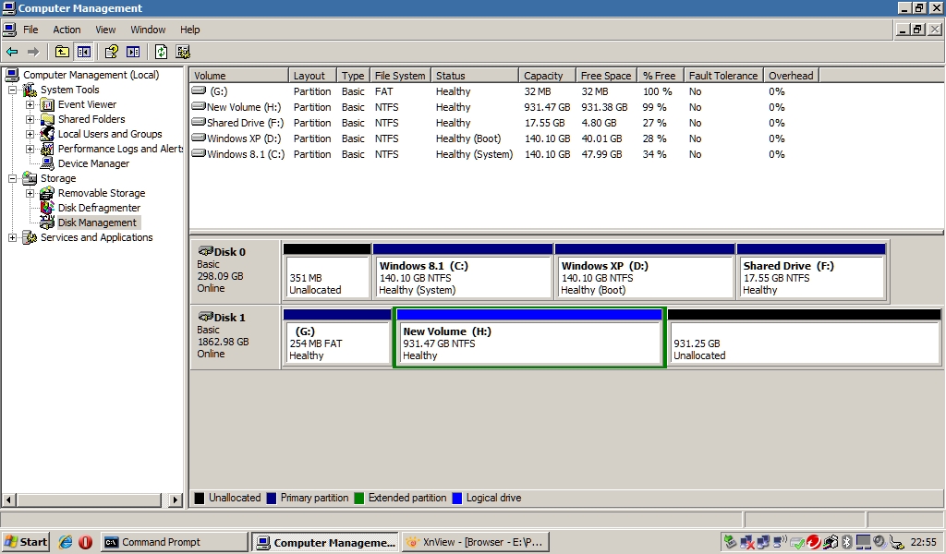The image size is (946, 554).
Task: Select the 931.25 GB Unallocated block on Disk 1
Action: [805, 337]
